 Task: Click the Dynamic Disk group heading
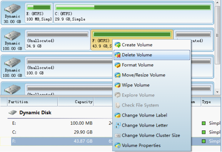coord(35,113)
